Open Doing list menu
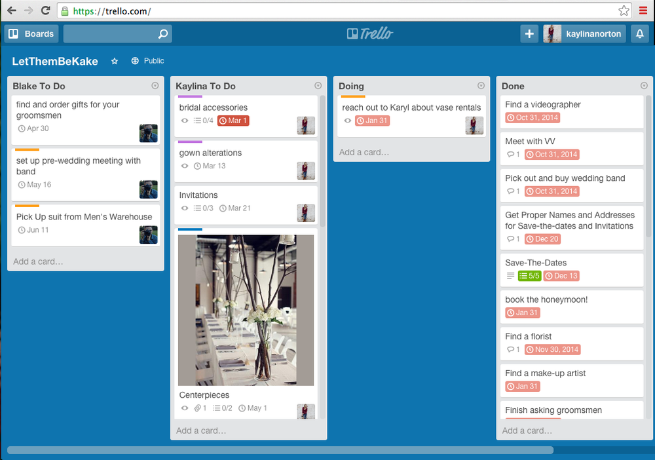This screenshot has height=460, width=655. (x=481, y=86)
